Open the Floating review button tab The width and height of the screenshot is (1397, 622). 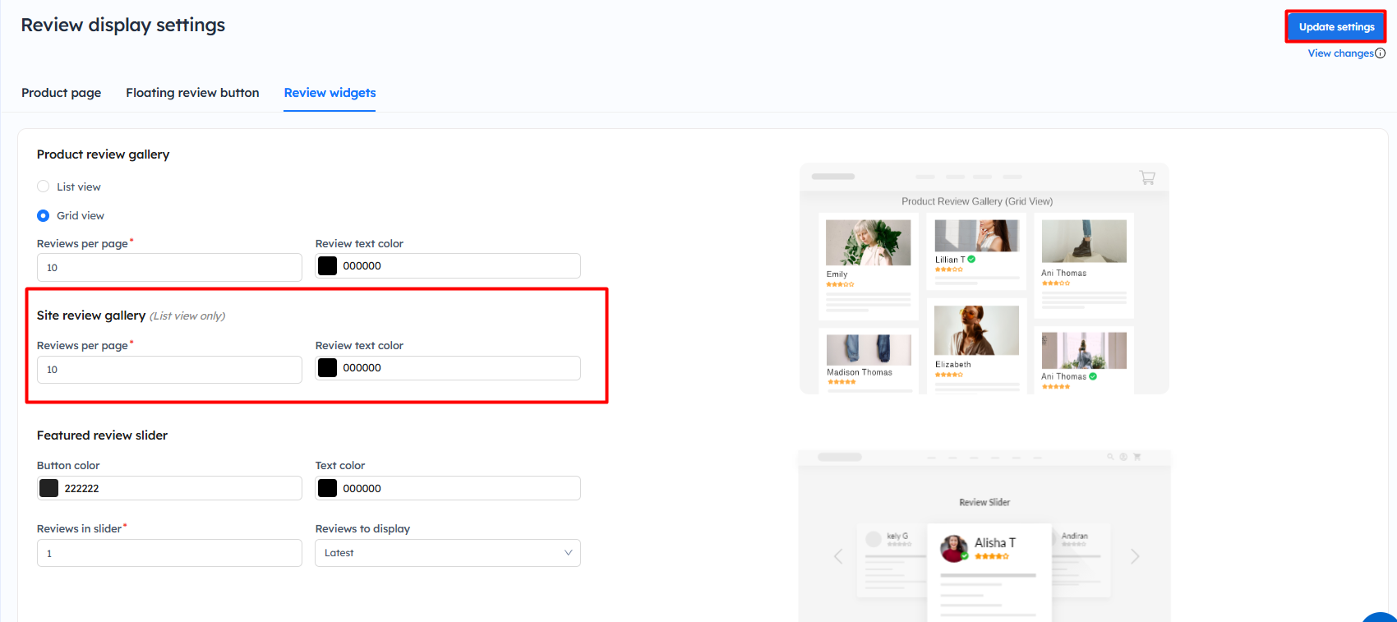click(x=192, y=93)
